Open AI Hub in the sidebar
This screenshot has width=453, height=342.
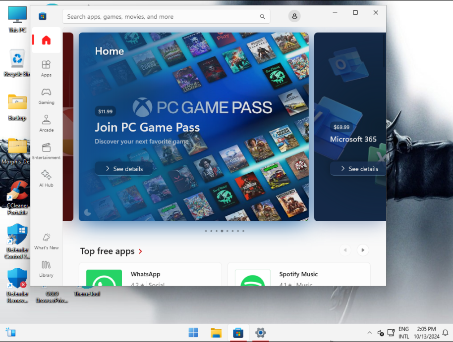[x=46, y=178]
